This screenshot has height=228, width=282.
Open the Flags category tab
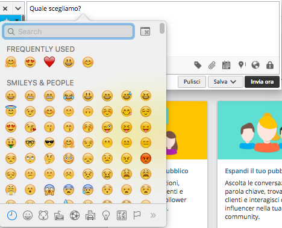137,215
